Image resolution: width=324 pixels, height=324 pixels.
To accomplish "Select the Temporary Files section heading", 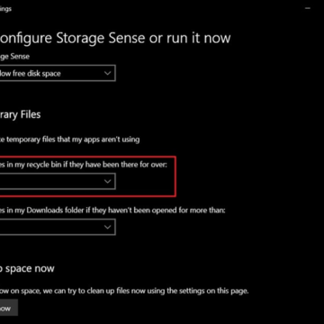I will tap(20, 114).
